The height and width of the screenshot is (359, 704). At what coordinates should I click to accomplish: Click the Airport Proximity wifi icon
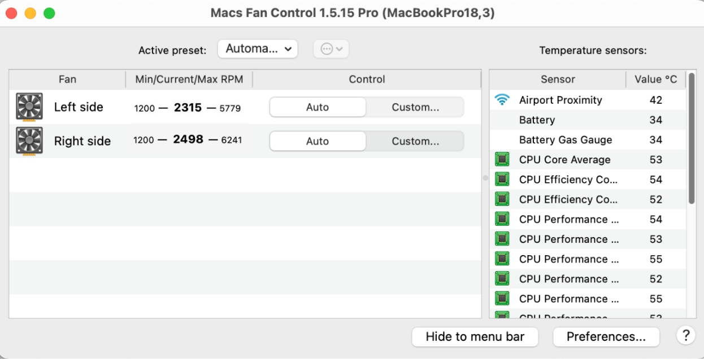click(502, 100)
